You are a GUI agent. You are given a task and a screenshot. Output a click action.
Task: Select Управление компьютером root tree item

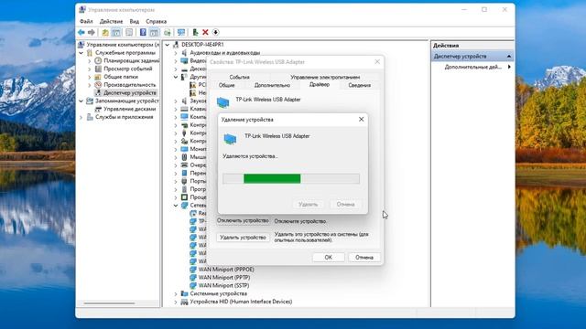[123, 45]
